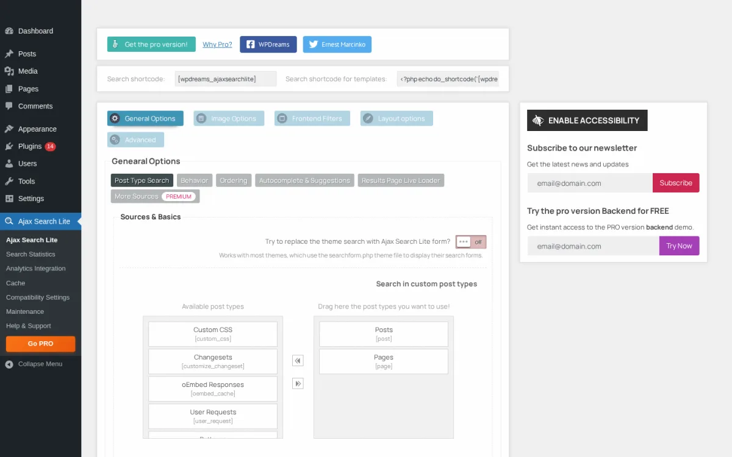This screenshot has width=732, height=457.
Task: Click the pro demo email input field
Action: point(594,246)
